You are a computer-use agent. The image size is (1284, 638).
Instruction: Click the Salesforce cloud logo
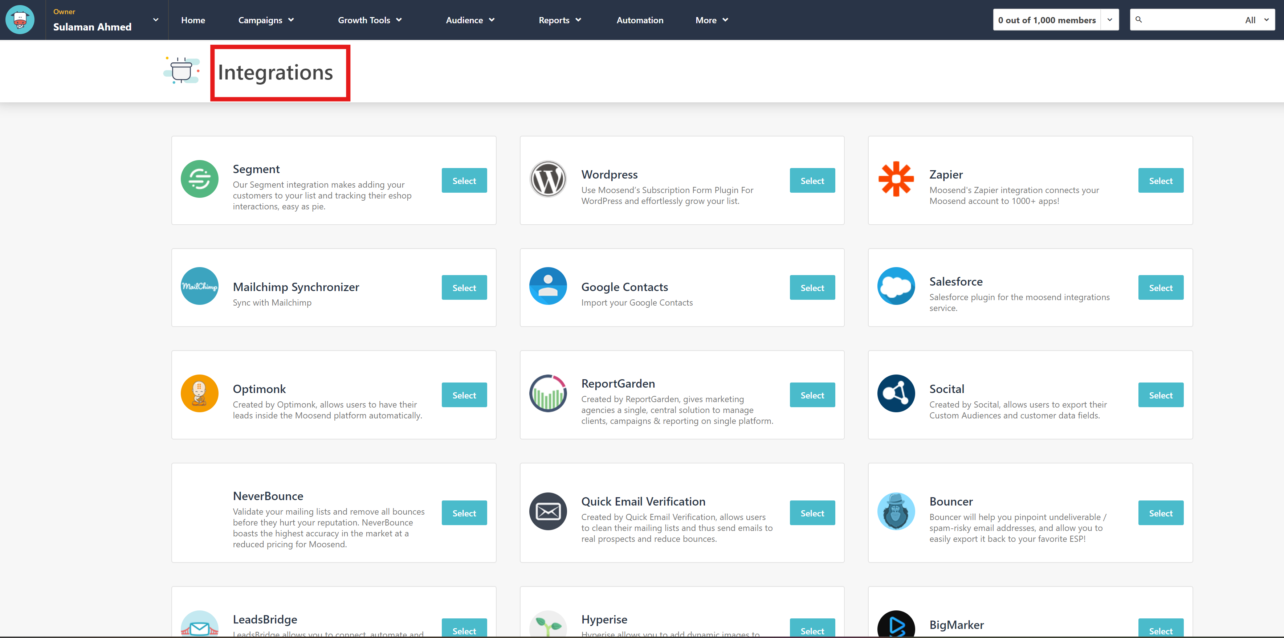896,286
